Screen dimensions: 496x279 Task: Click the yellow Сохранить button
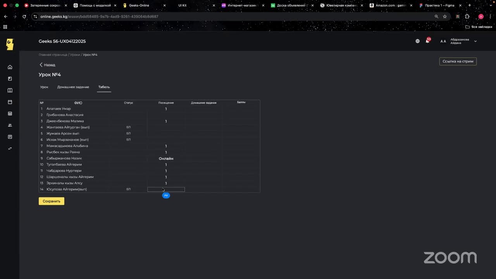coord(52,201)
